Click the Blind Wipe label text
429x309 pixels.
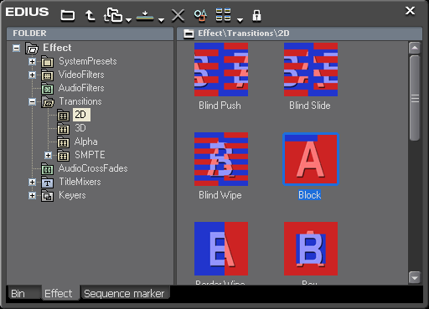(x=220, y=195)
